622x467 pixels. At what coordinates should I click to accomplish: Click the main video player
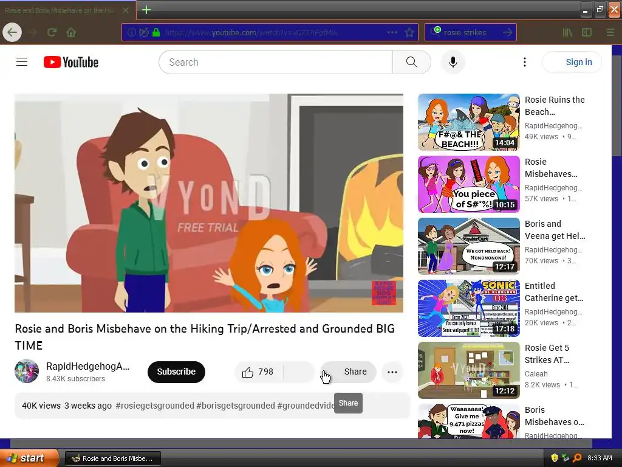[x=209, y=203]
